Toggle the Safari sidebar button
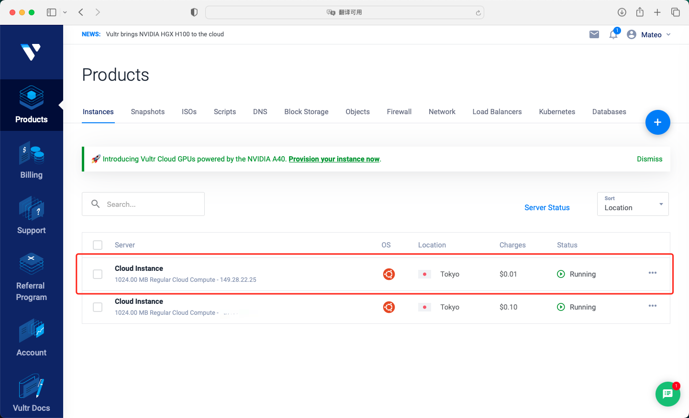The width and height of the screenshot is (689, 418). click(x=52, y=12)
